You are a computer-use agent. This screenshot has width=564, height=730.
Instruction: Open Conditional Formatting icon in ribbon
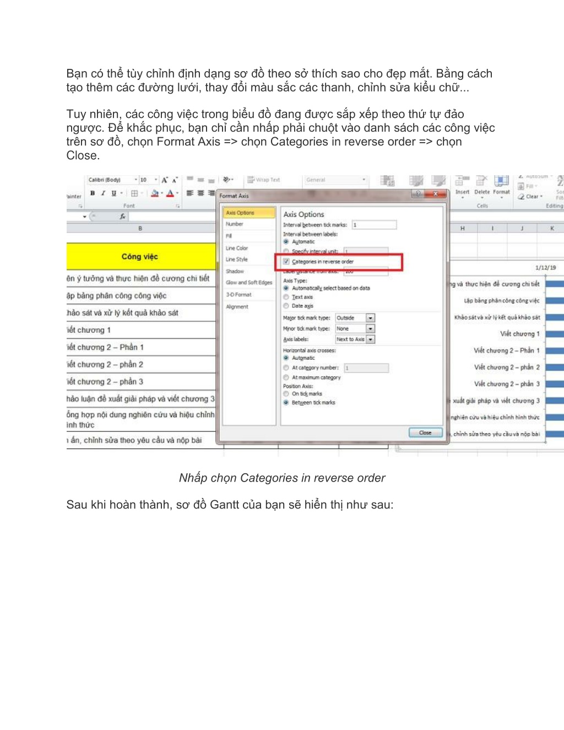388,181
